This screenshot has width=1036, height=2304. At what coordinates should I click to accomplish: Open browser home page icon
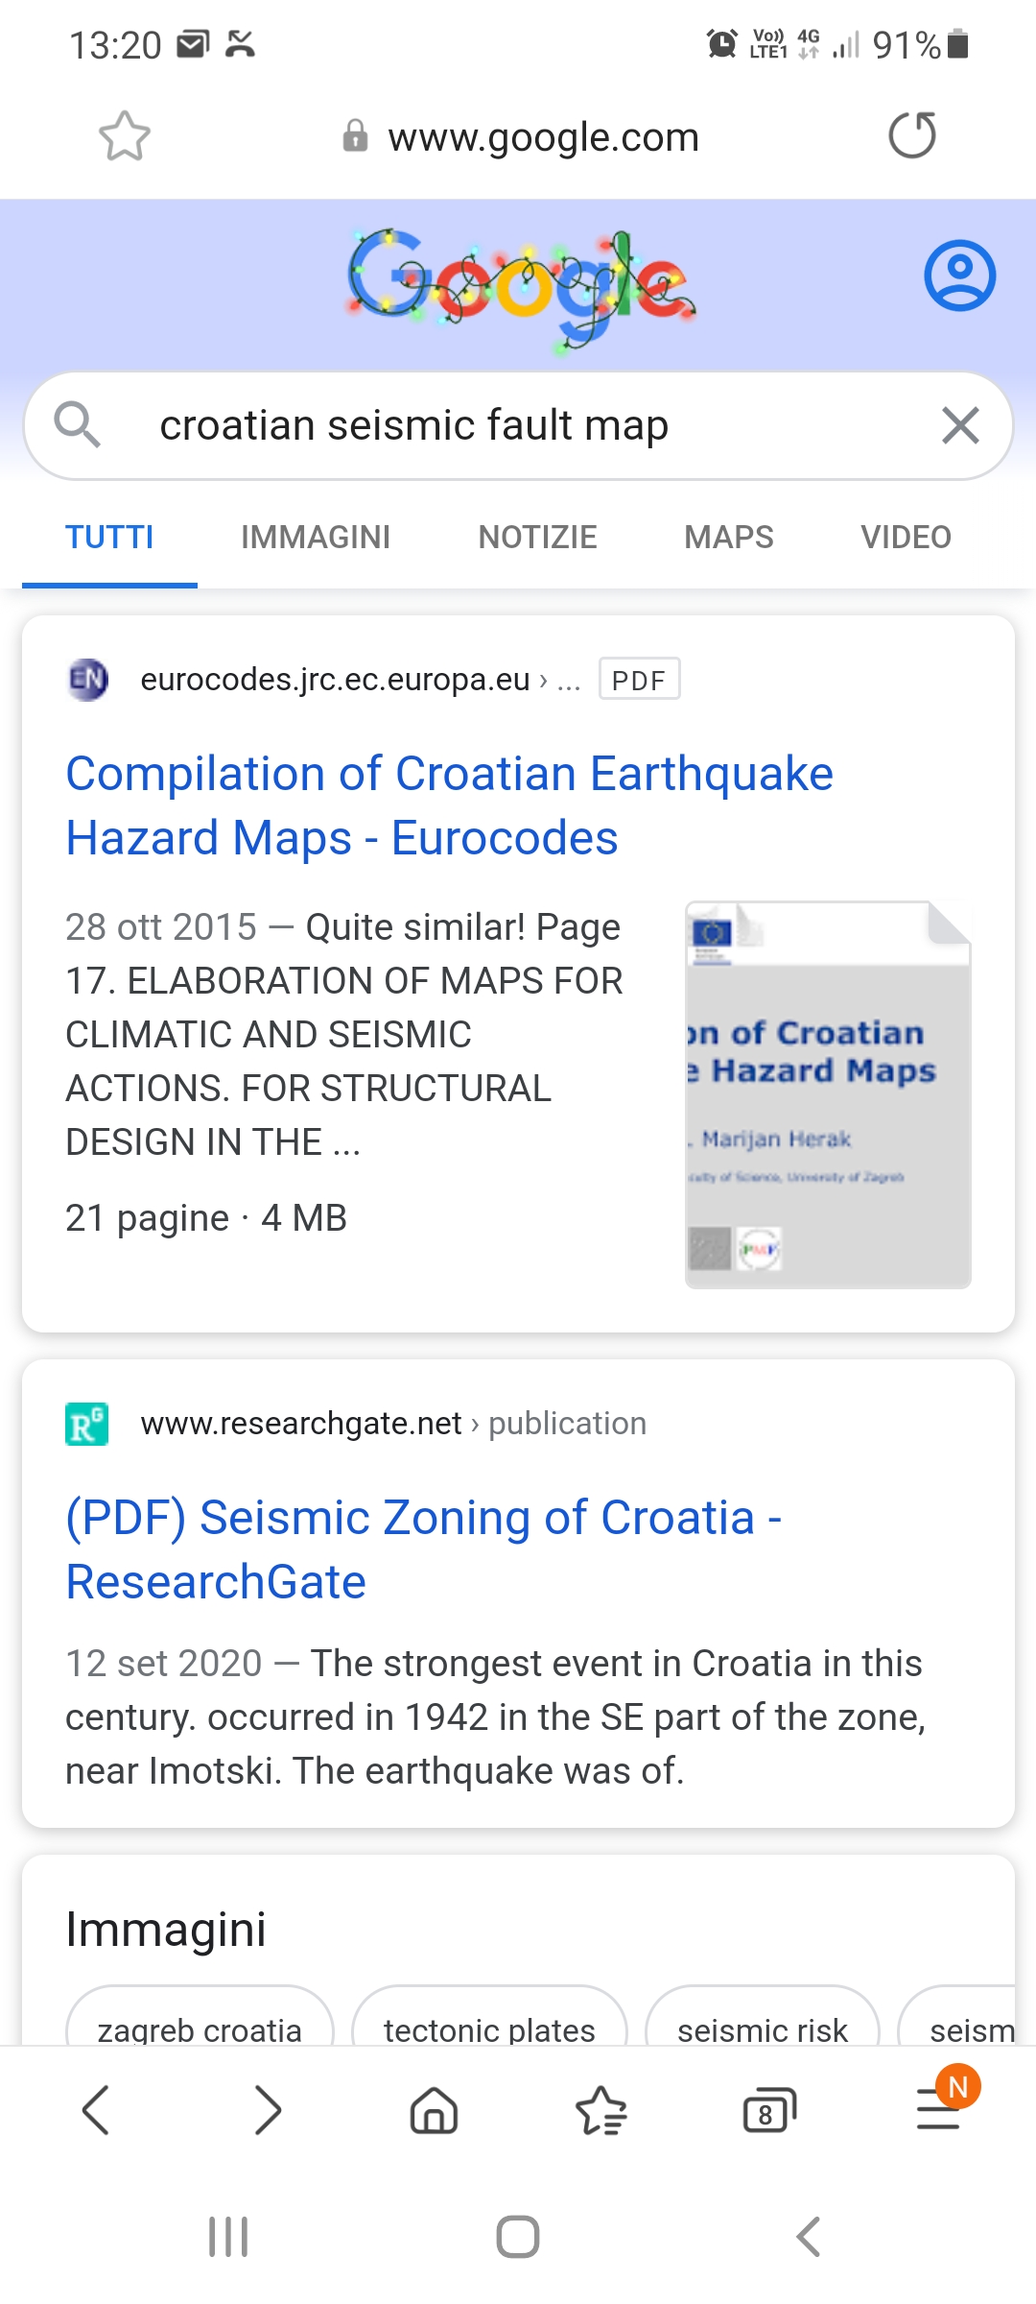click(x=434, y=2110)
